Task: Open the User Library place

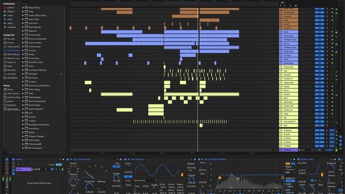Action: (x=11, y=93)
